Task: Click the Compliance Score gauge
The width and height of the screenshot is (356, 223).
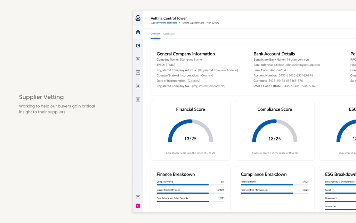Action: 275,132
